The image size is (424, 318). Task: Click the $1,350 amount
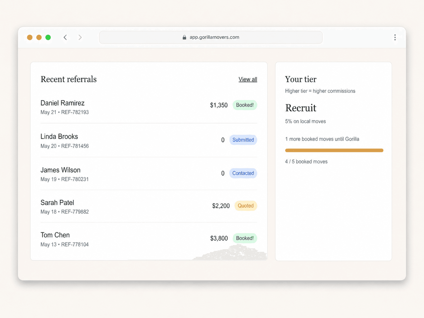pos(219,105)
